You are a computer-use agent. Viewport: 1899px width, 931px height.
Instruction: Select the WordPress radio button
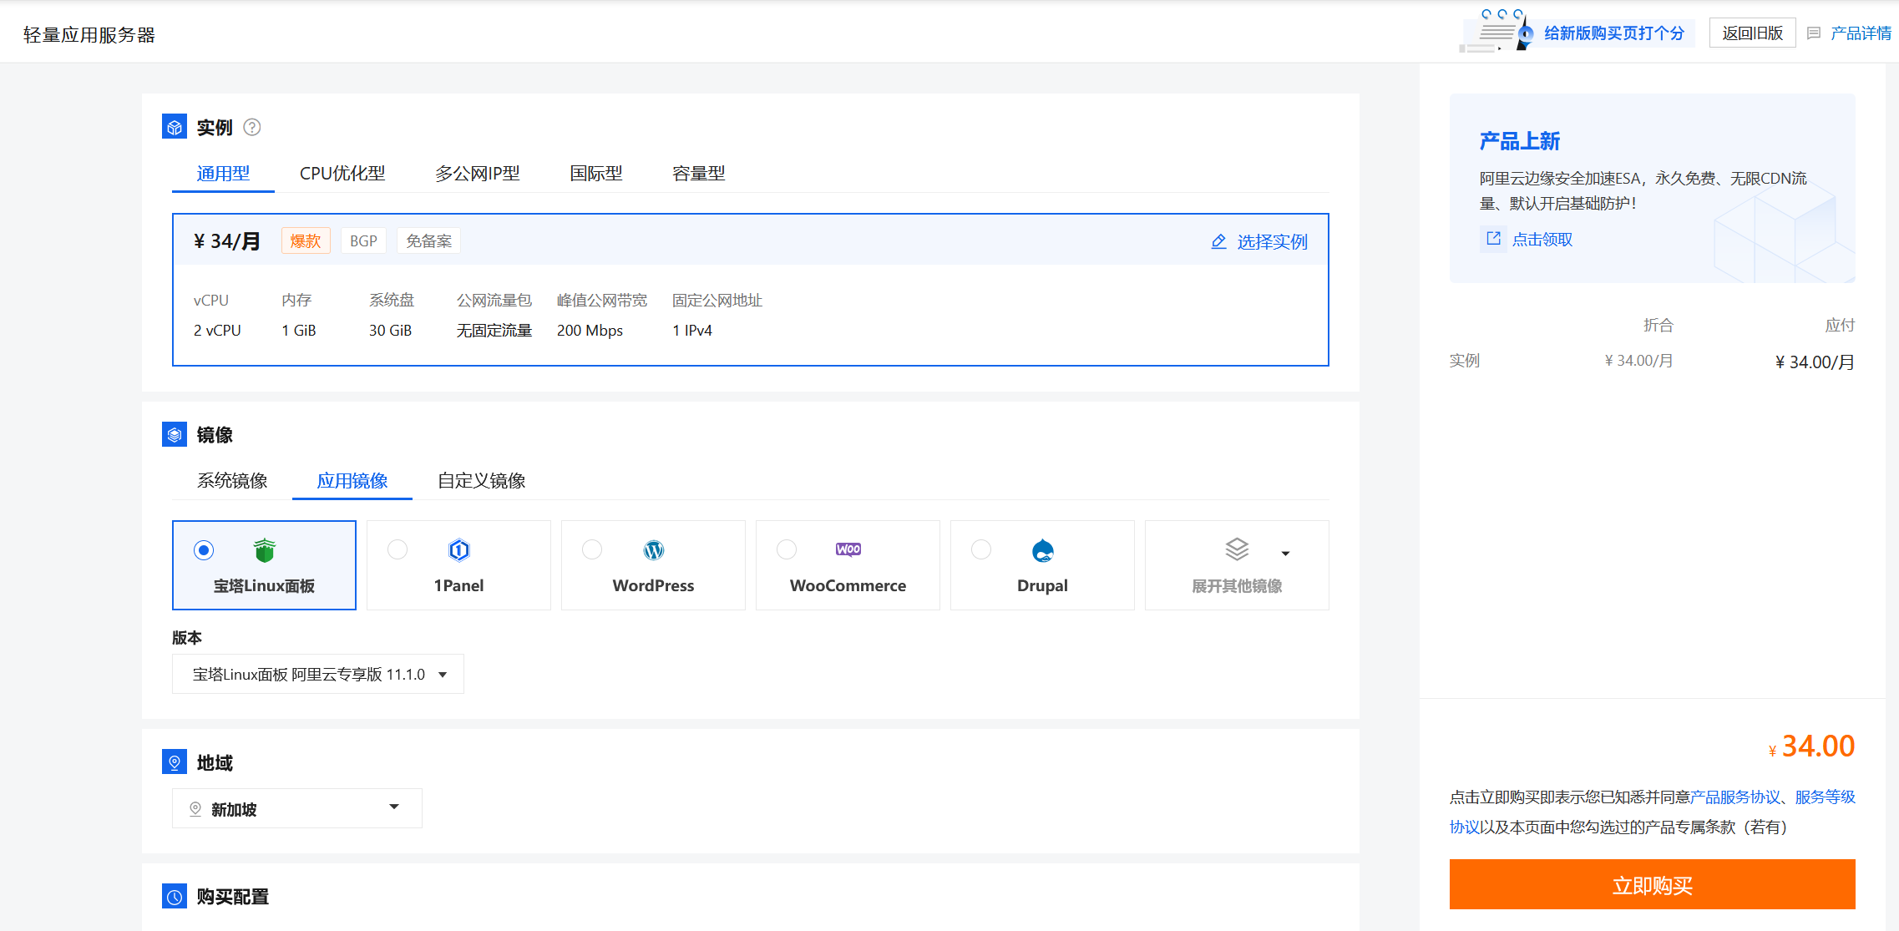pyautogui.click(x=592, y=549)
